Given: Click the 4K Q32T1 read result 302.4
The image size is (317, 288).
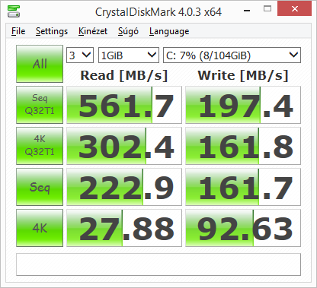Looking at the screenshot, I should (x=124, y=146).
